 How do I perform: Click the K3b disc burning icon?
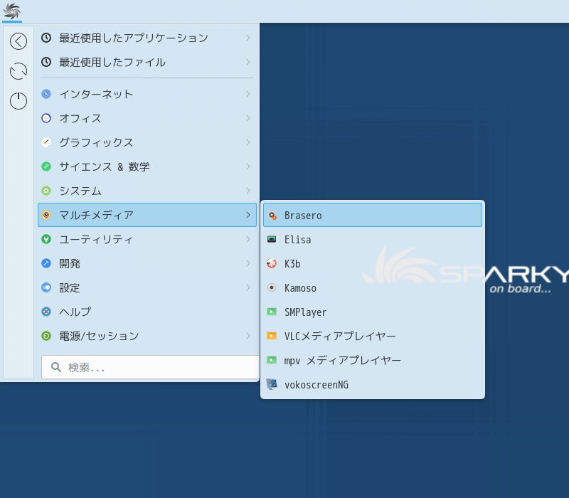(x=272, y=264)
